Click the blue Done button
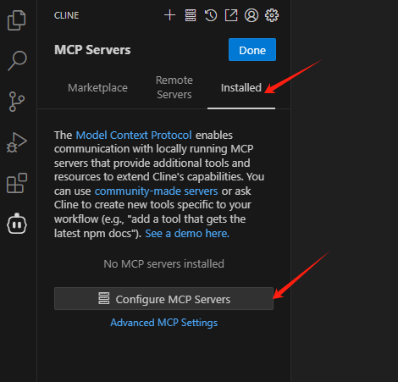Image resolution: width=398 pixels, height=382 pixels. 252,50
